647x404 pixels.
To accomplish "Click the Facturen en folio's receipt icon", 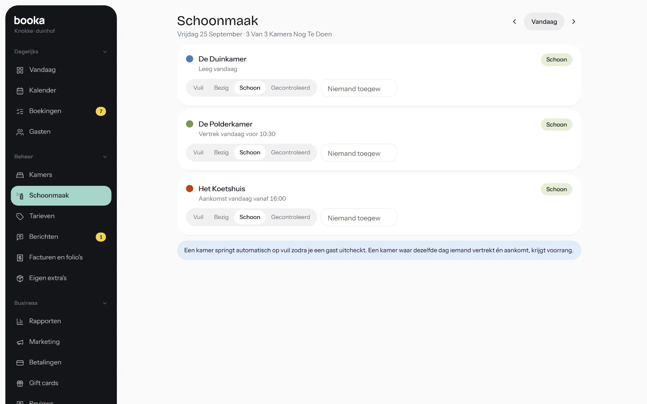I will [x=20, y=257].
